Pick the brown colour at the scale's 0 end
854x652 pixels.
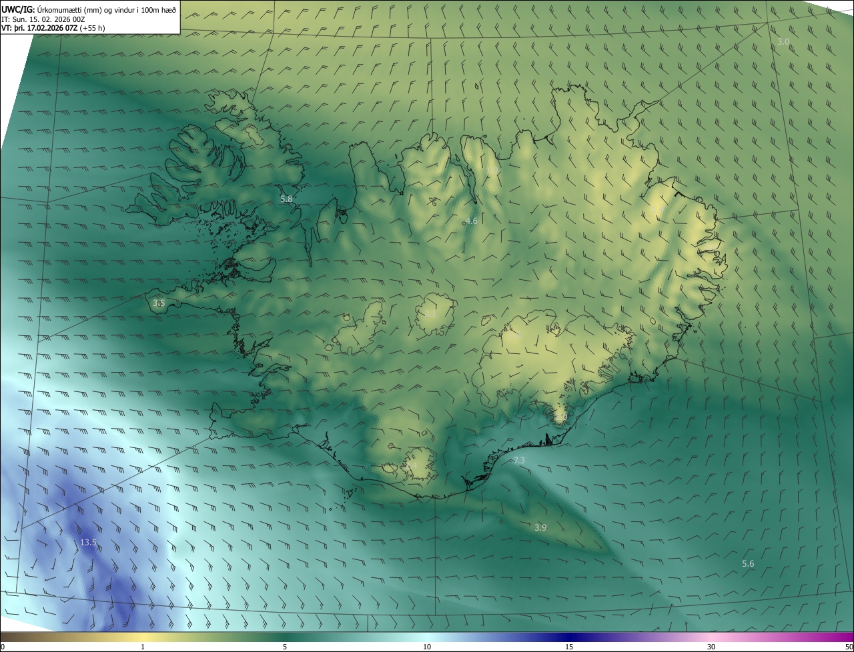(x=4, y=637)
